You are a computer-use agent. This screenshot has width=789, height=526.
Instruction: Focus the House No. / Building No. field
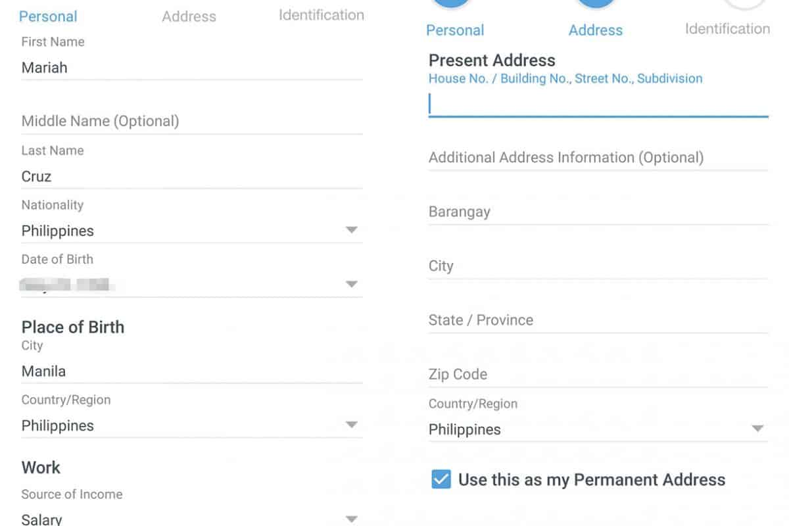[597, 105]
